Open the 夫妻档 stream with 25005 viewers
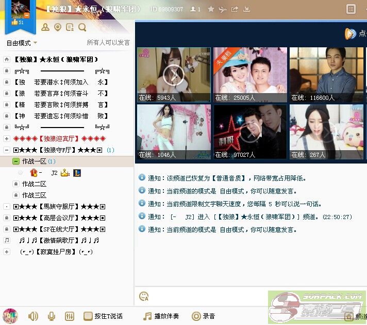This screenshot has width=367, height=325. 250,75
